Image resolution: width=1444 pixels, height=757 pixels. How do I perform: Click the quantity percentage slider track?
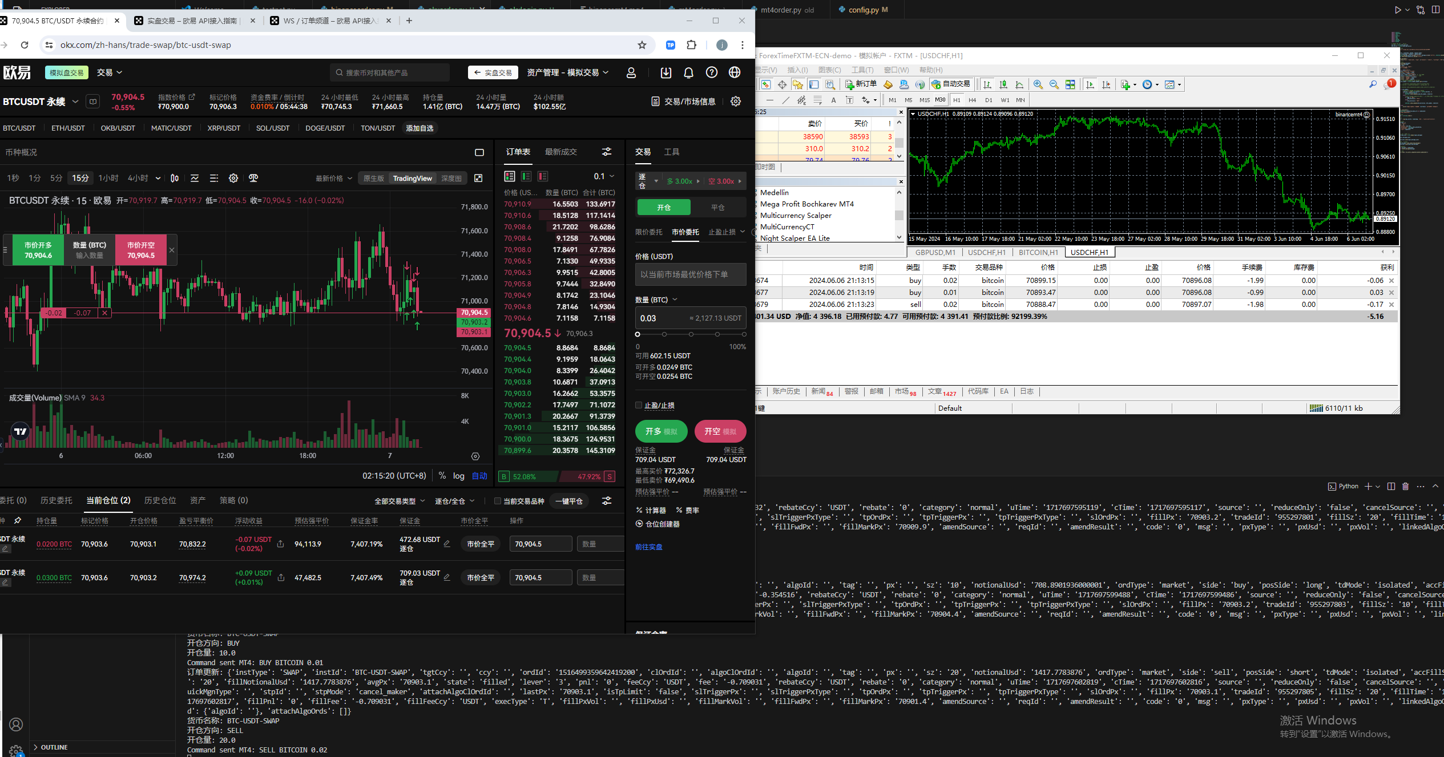pyautogui.click(x=691, y=334)
